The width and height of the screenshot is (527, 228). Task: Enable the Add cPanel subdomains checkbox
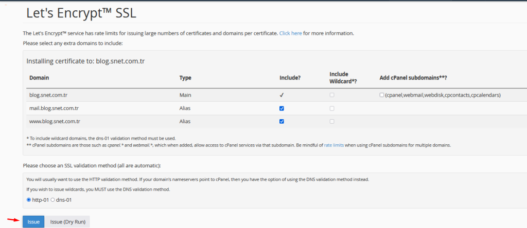coord(381,95)
